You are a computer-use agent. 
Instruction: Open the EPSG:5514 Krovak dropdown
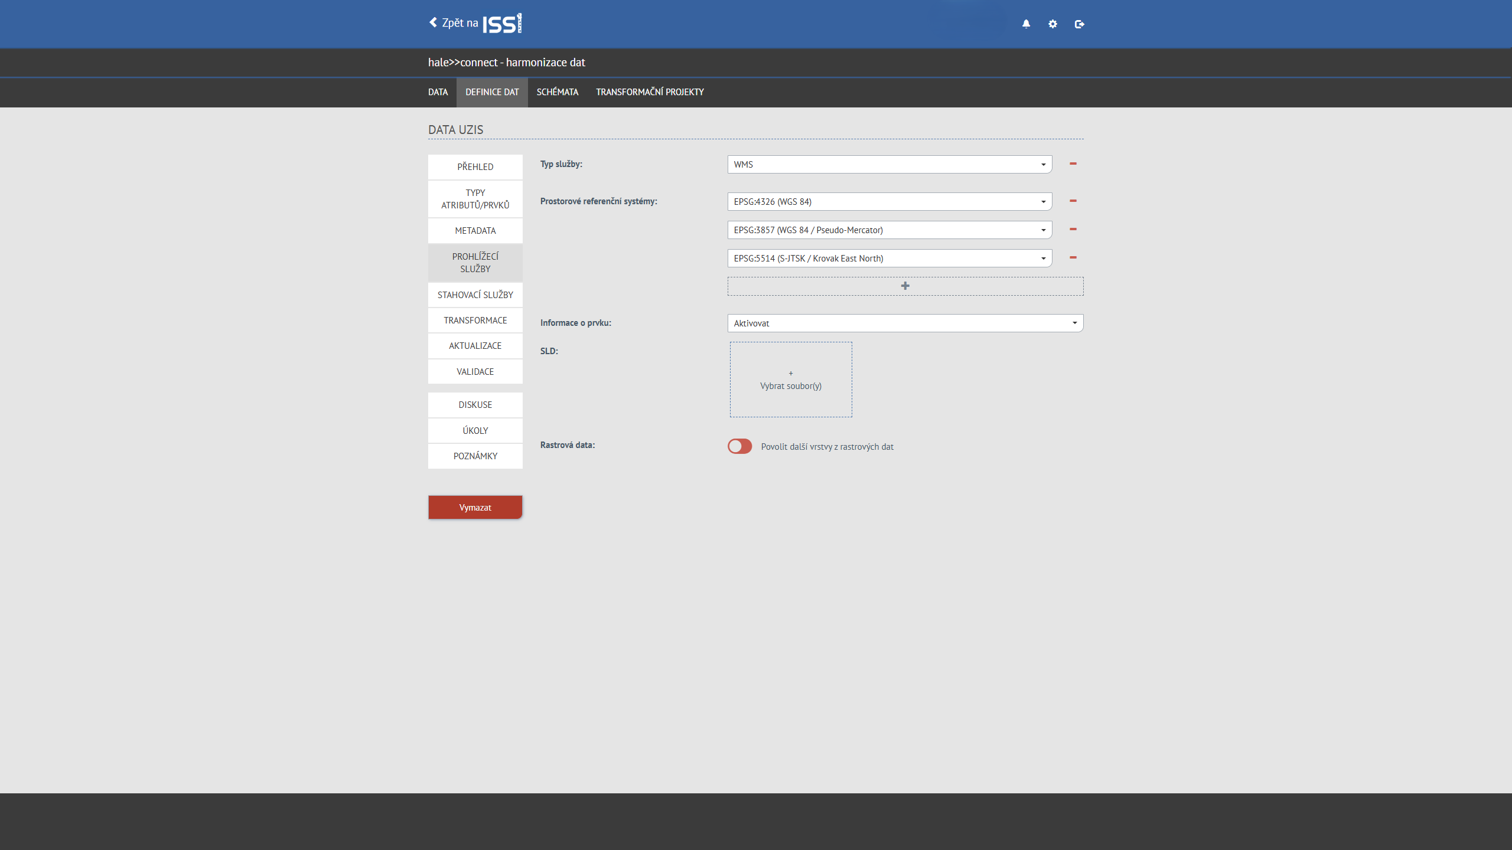889,258
